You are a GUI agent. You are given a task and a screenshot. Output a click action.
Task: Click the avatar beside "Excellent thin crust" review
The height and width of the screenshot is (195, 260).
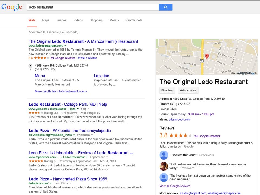click(164, 155)
